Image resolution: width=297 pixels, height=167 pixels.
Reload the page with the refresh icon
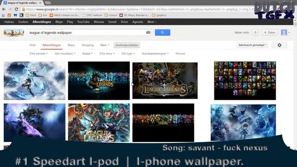coord(16,9)
